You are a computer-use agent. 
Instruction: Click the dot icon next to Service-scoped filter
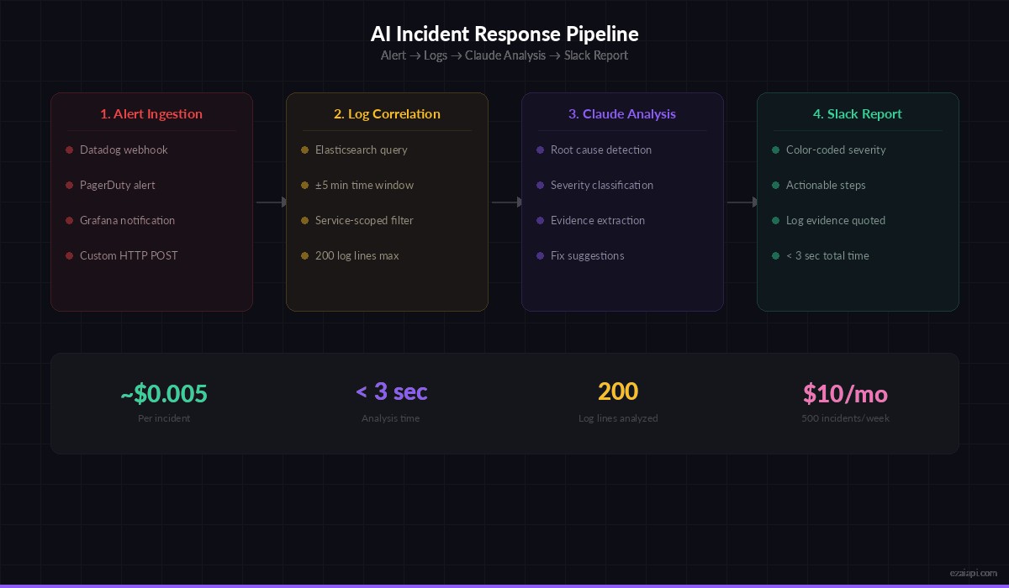point(305,221)
